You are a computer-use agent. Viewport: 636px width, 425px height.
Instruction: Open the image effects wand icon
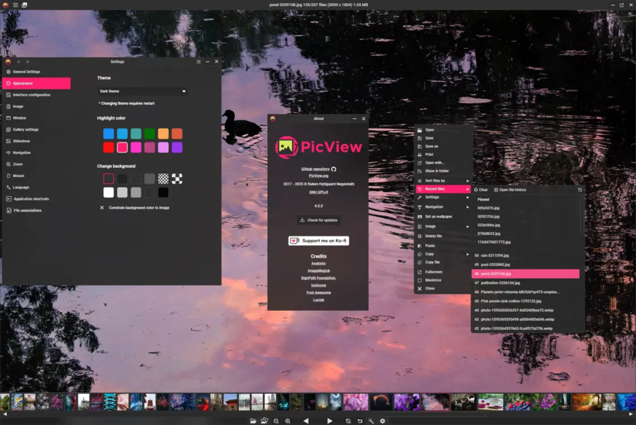(x=371, y=420)
